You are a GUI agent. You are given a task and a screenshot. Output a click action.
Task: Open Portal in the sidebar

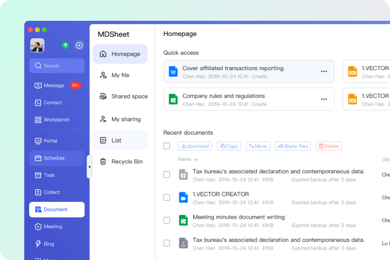[x=57, y=141]
